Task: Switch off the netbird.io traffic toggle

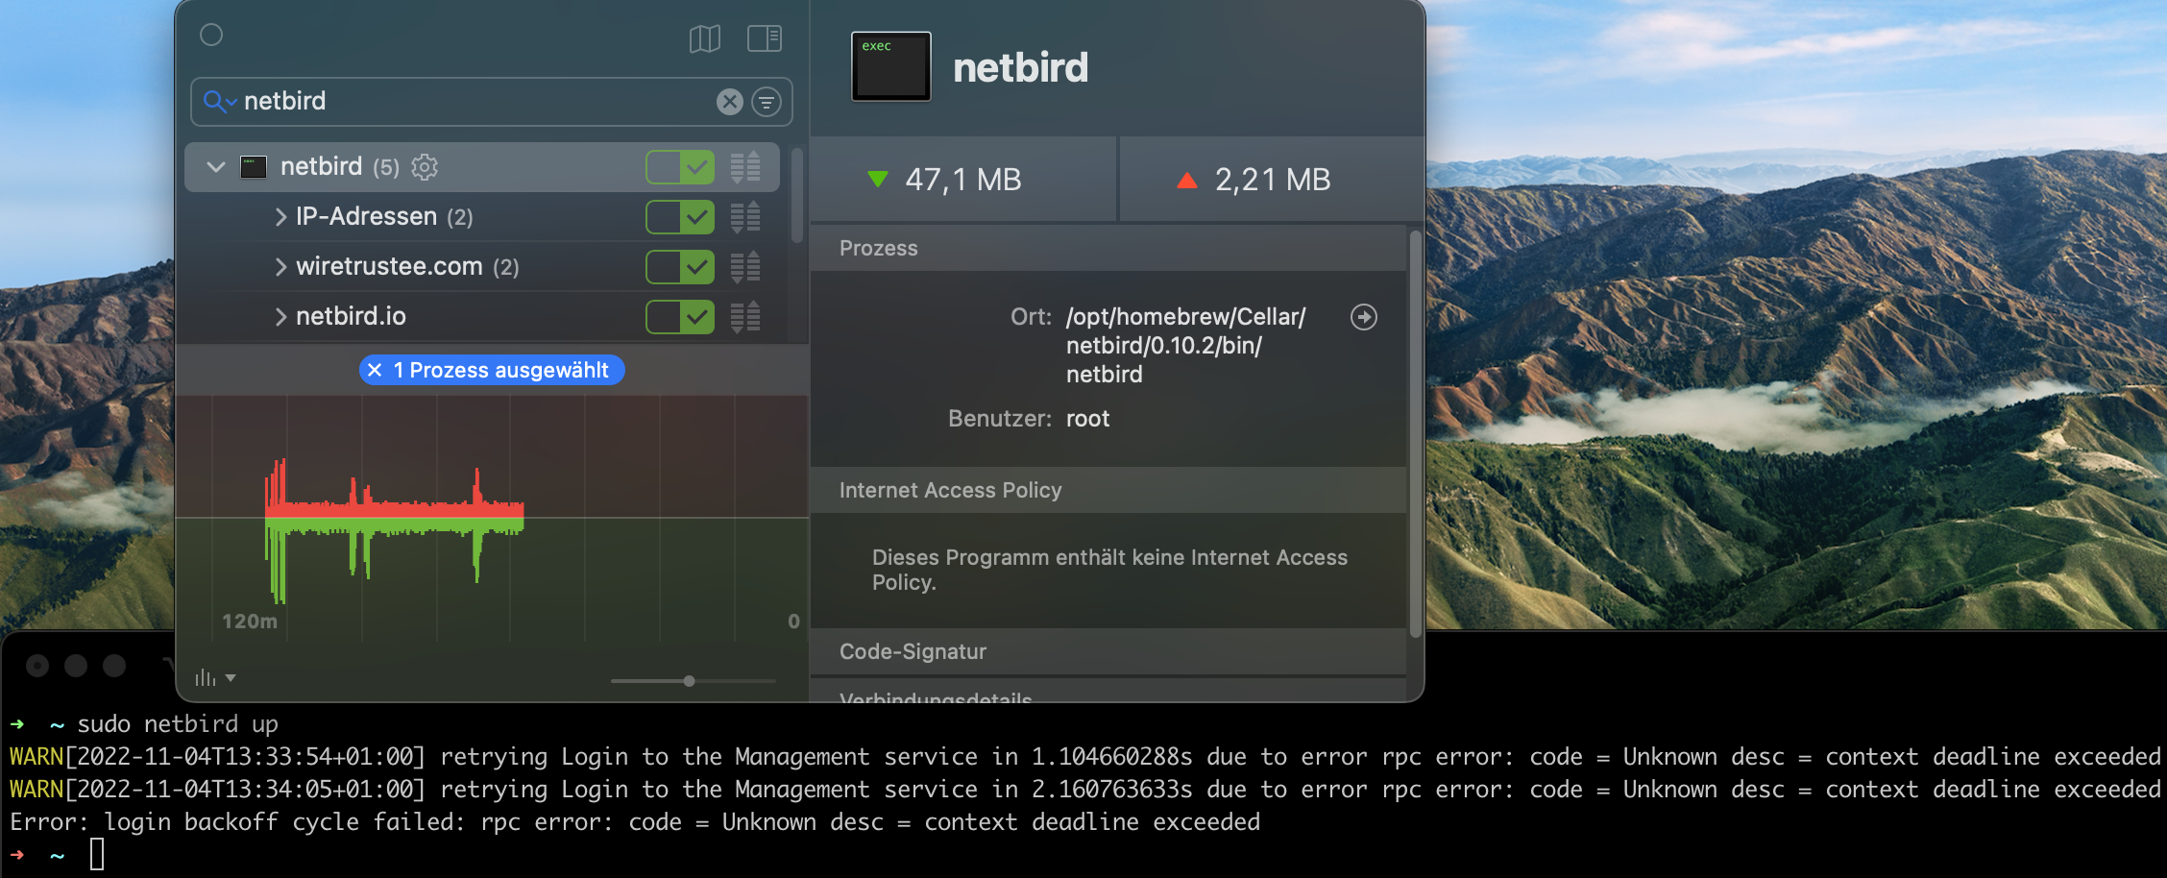Action: point(679,316)
